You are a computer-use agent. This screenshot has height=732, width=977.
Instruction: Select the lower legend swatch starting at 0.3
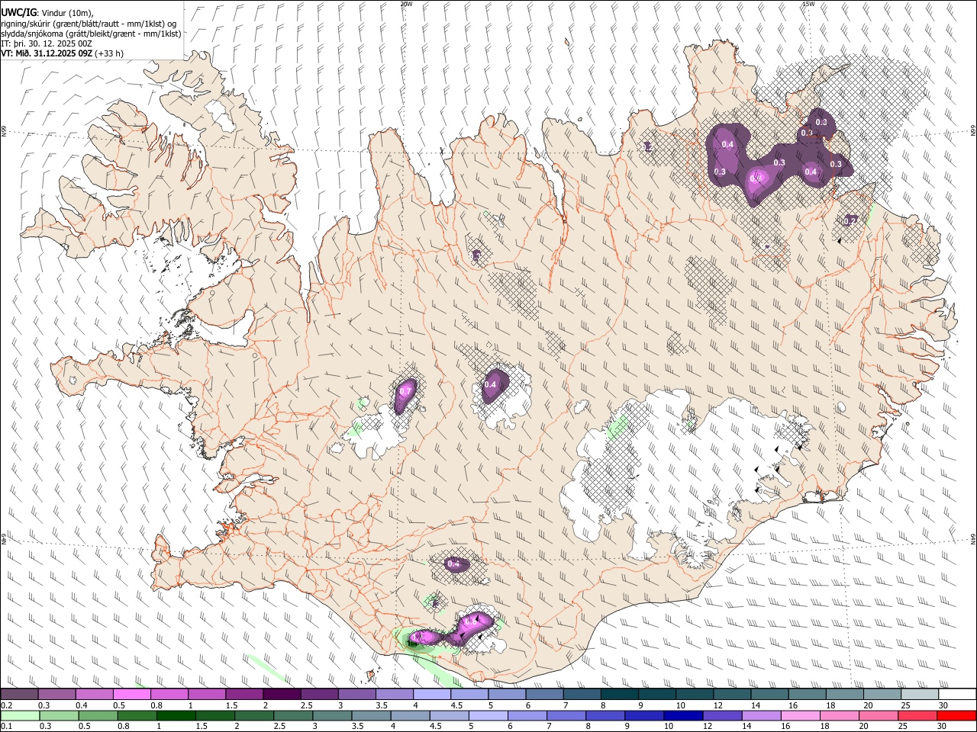click(59, 716)
